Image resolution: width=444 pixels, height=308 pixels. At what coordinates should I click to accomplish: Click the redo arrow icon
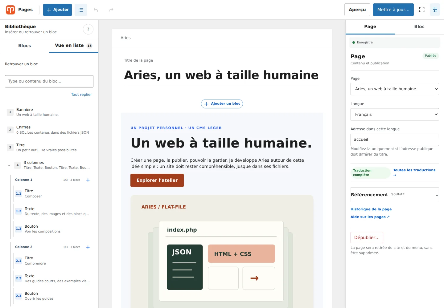click(x=111, y=10)
